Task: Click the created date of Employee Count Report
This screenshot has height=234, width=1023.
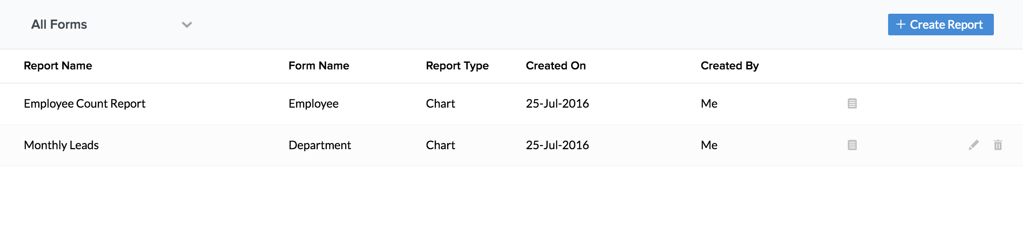Action: pos(557,103)
